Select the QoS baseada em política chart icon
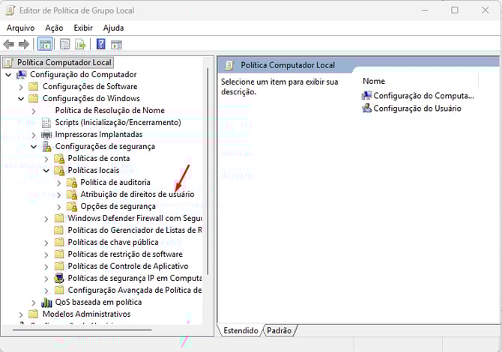This screenshot has width=502, height=352. pos(46,303)
